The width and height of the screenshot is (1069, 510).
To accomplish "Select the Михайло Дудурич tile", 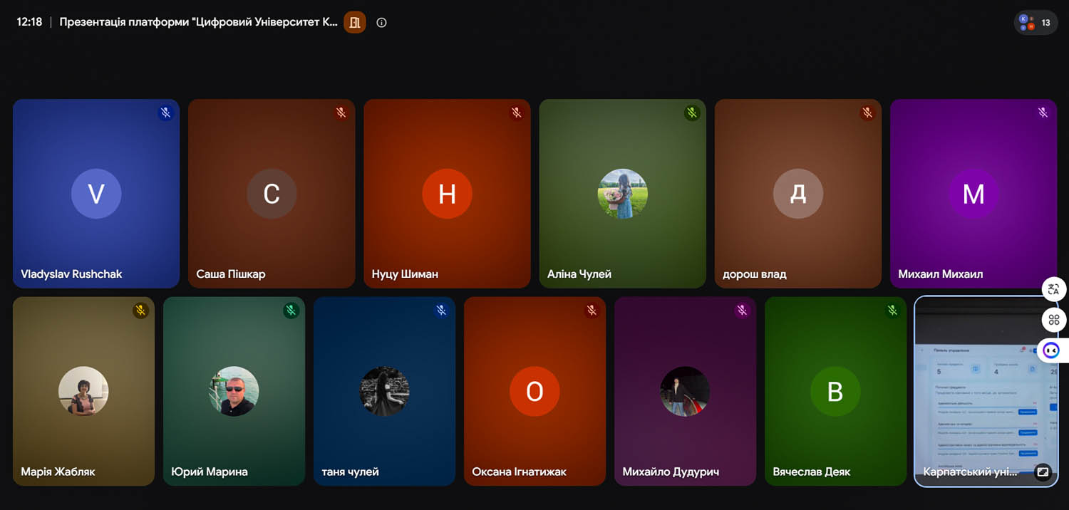I will coord(685,391).
